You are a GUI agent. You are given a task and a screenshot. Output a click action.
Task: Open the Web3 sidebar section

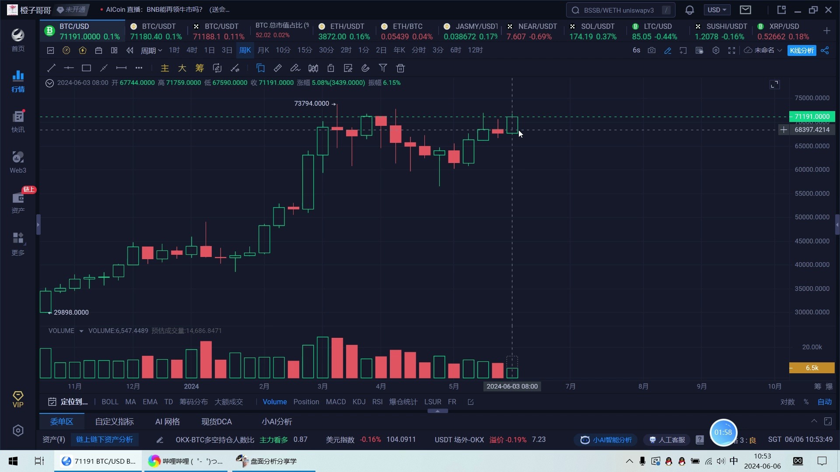tap(18, 162)
